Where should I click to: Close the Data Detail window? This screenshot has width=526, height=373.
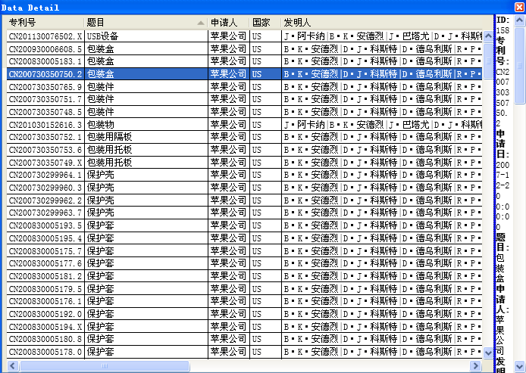520,7
